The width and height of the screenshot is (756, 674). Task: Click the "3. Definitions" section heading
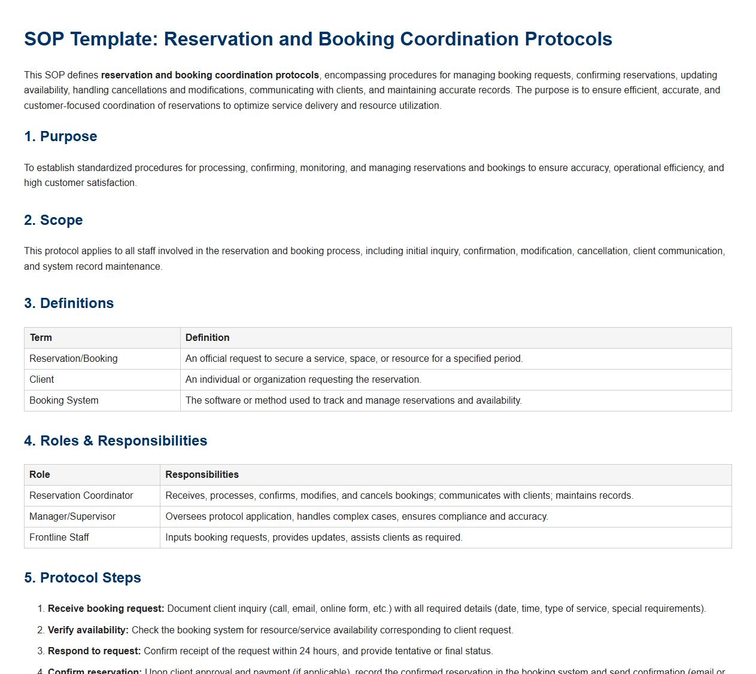(69, 303)
